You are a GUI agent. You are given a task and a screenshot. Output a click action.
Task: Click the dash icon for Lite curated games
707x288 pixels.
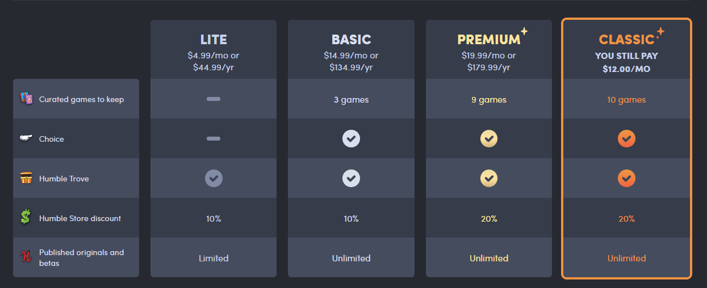tap(214, 99)
